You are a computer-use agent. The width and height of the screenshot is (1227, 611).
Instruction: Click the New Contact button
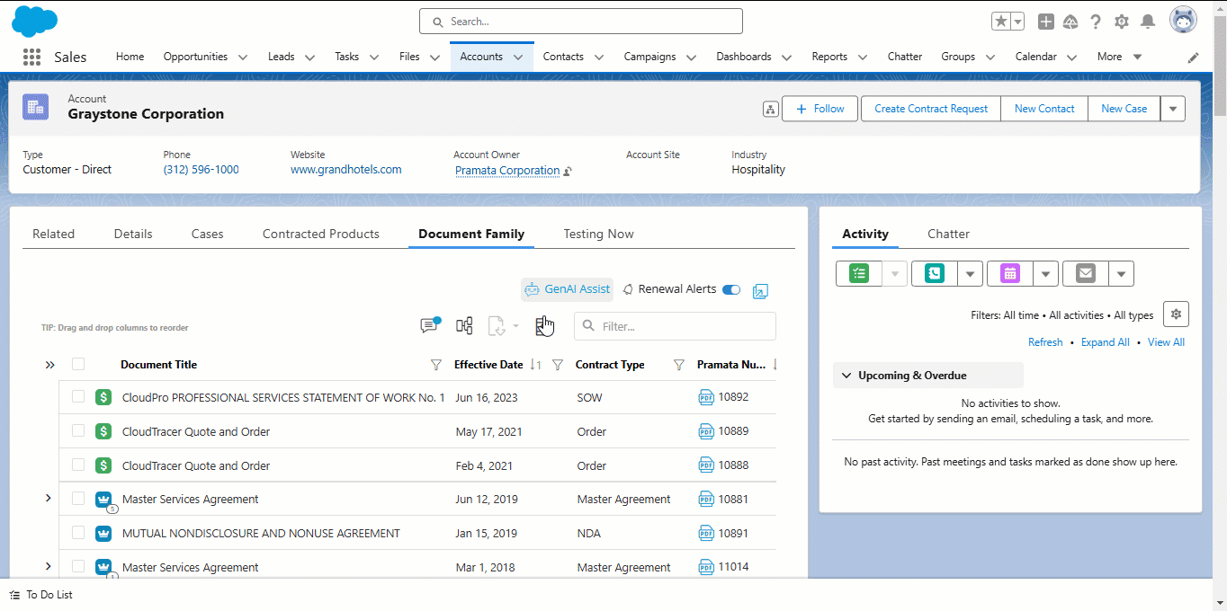[x=1044, y=109]
